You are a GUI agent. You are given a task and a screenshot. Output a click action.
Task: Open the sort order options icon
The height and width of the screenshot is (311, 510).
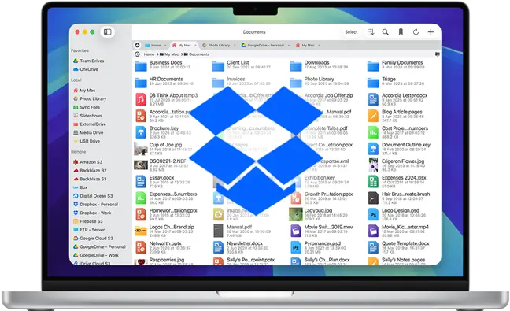[x=371, y=31]
